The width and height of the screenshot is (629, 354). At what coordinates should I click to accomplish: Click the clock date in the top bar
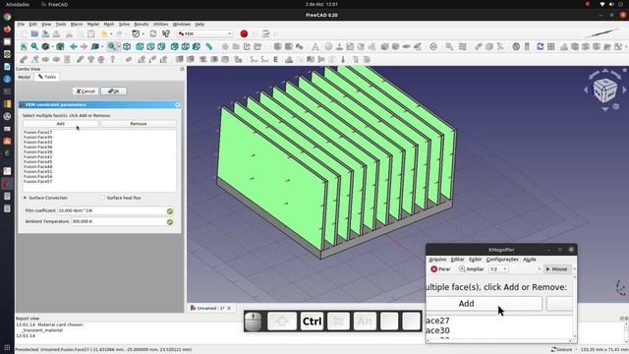point(321,4)
